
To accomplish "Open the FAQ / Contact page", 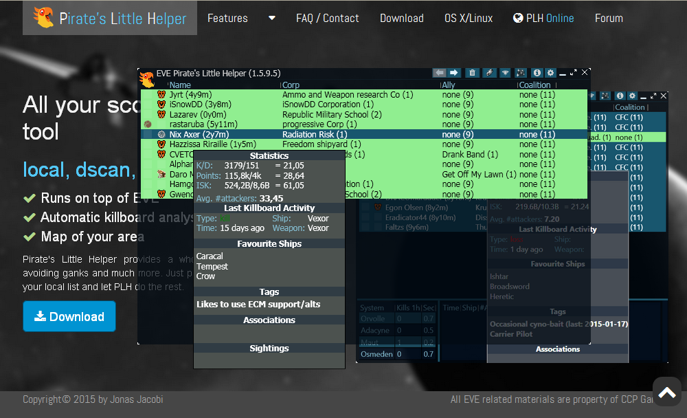I will click(x=327, y=18).
